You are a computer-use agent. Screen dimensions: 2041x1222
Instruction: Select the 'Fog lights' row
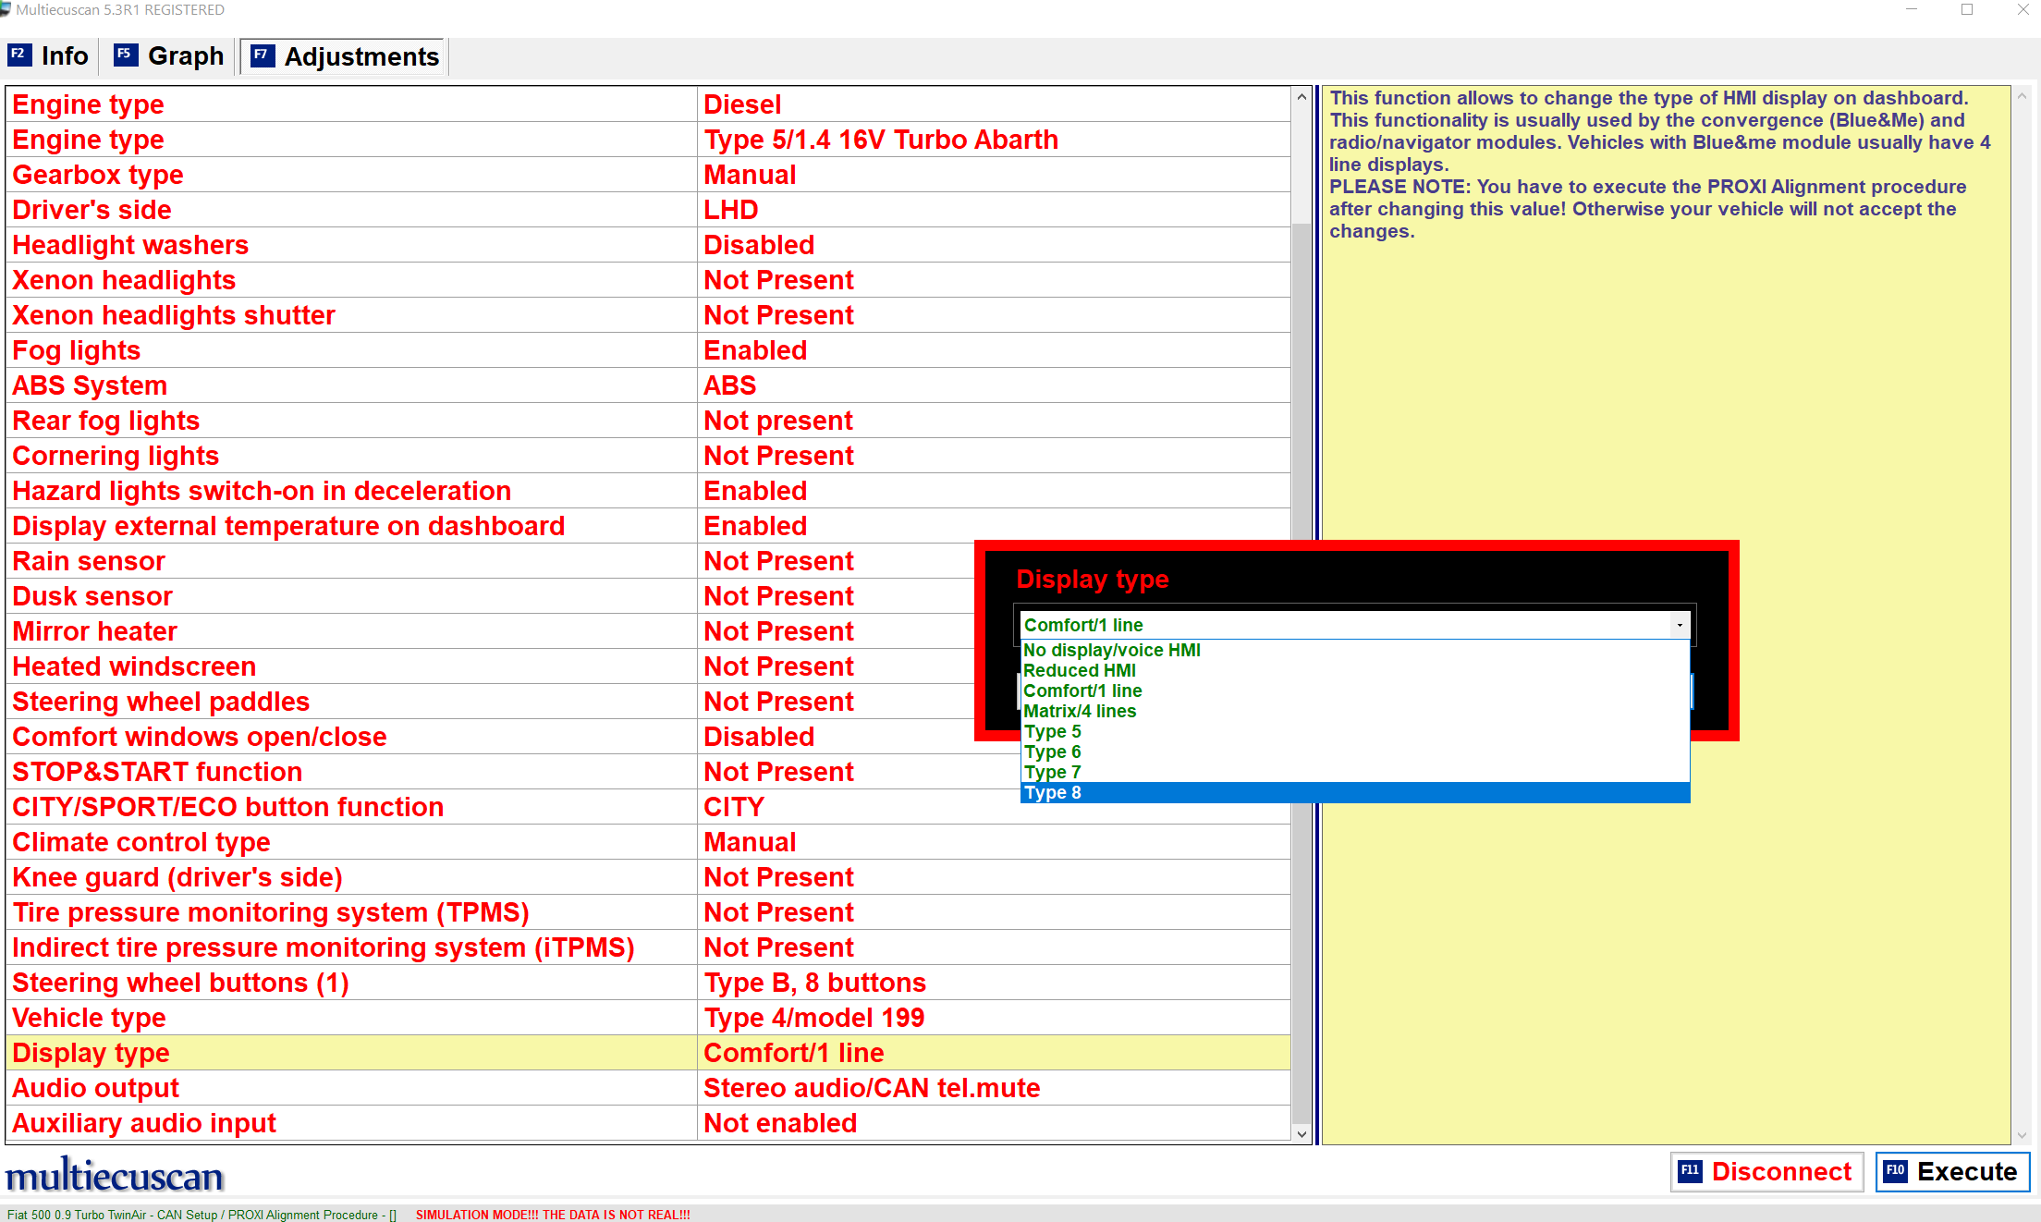click(x=648, y=350)
